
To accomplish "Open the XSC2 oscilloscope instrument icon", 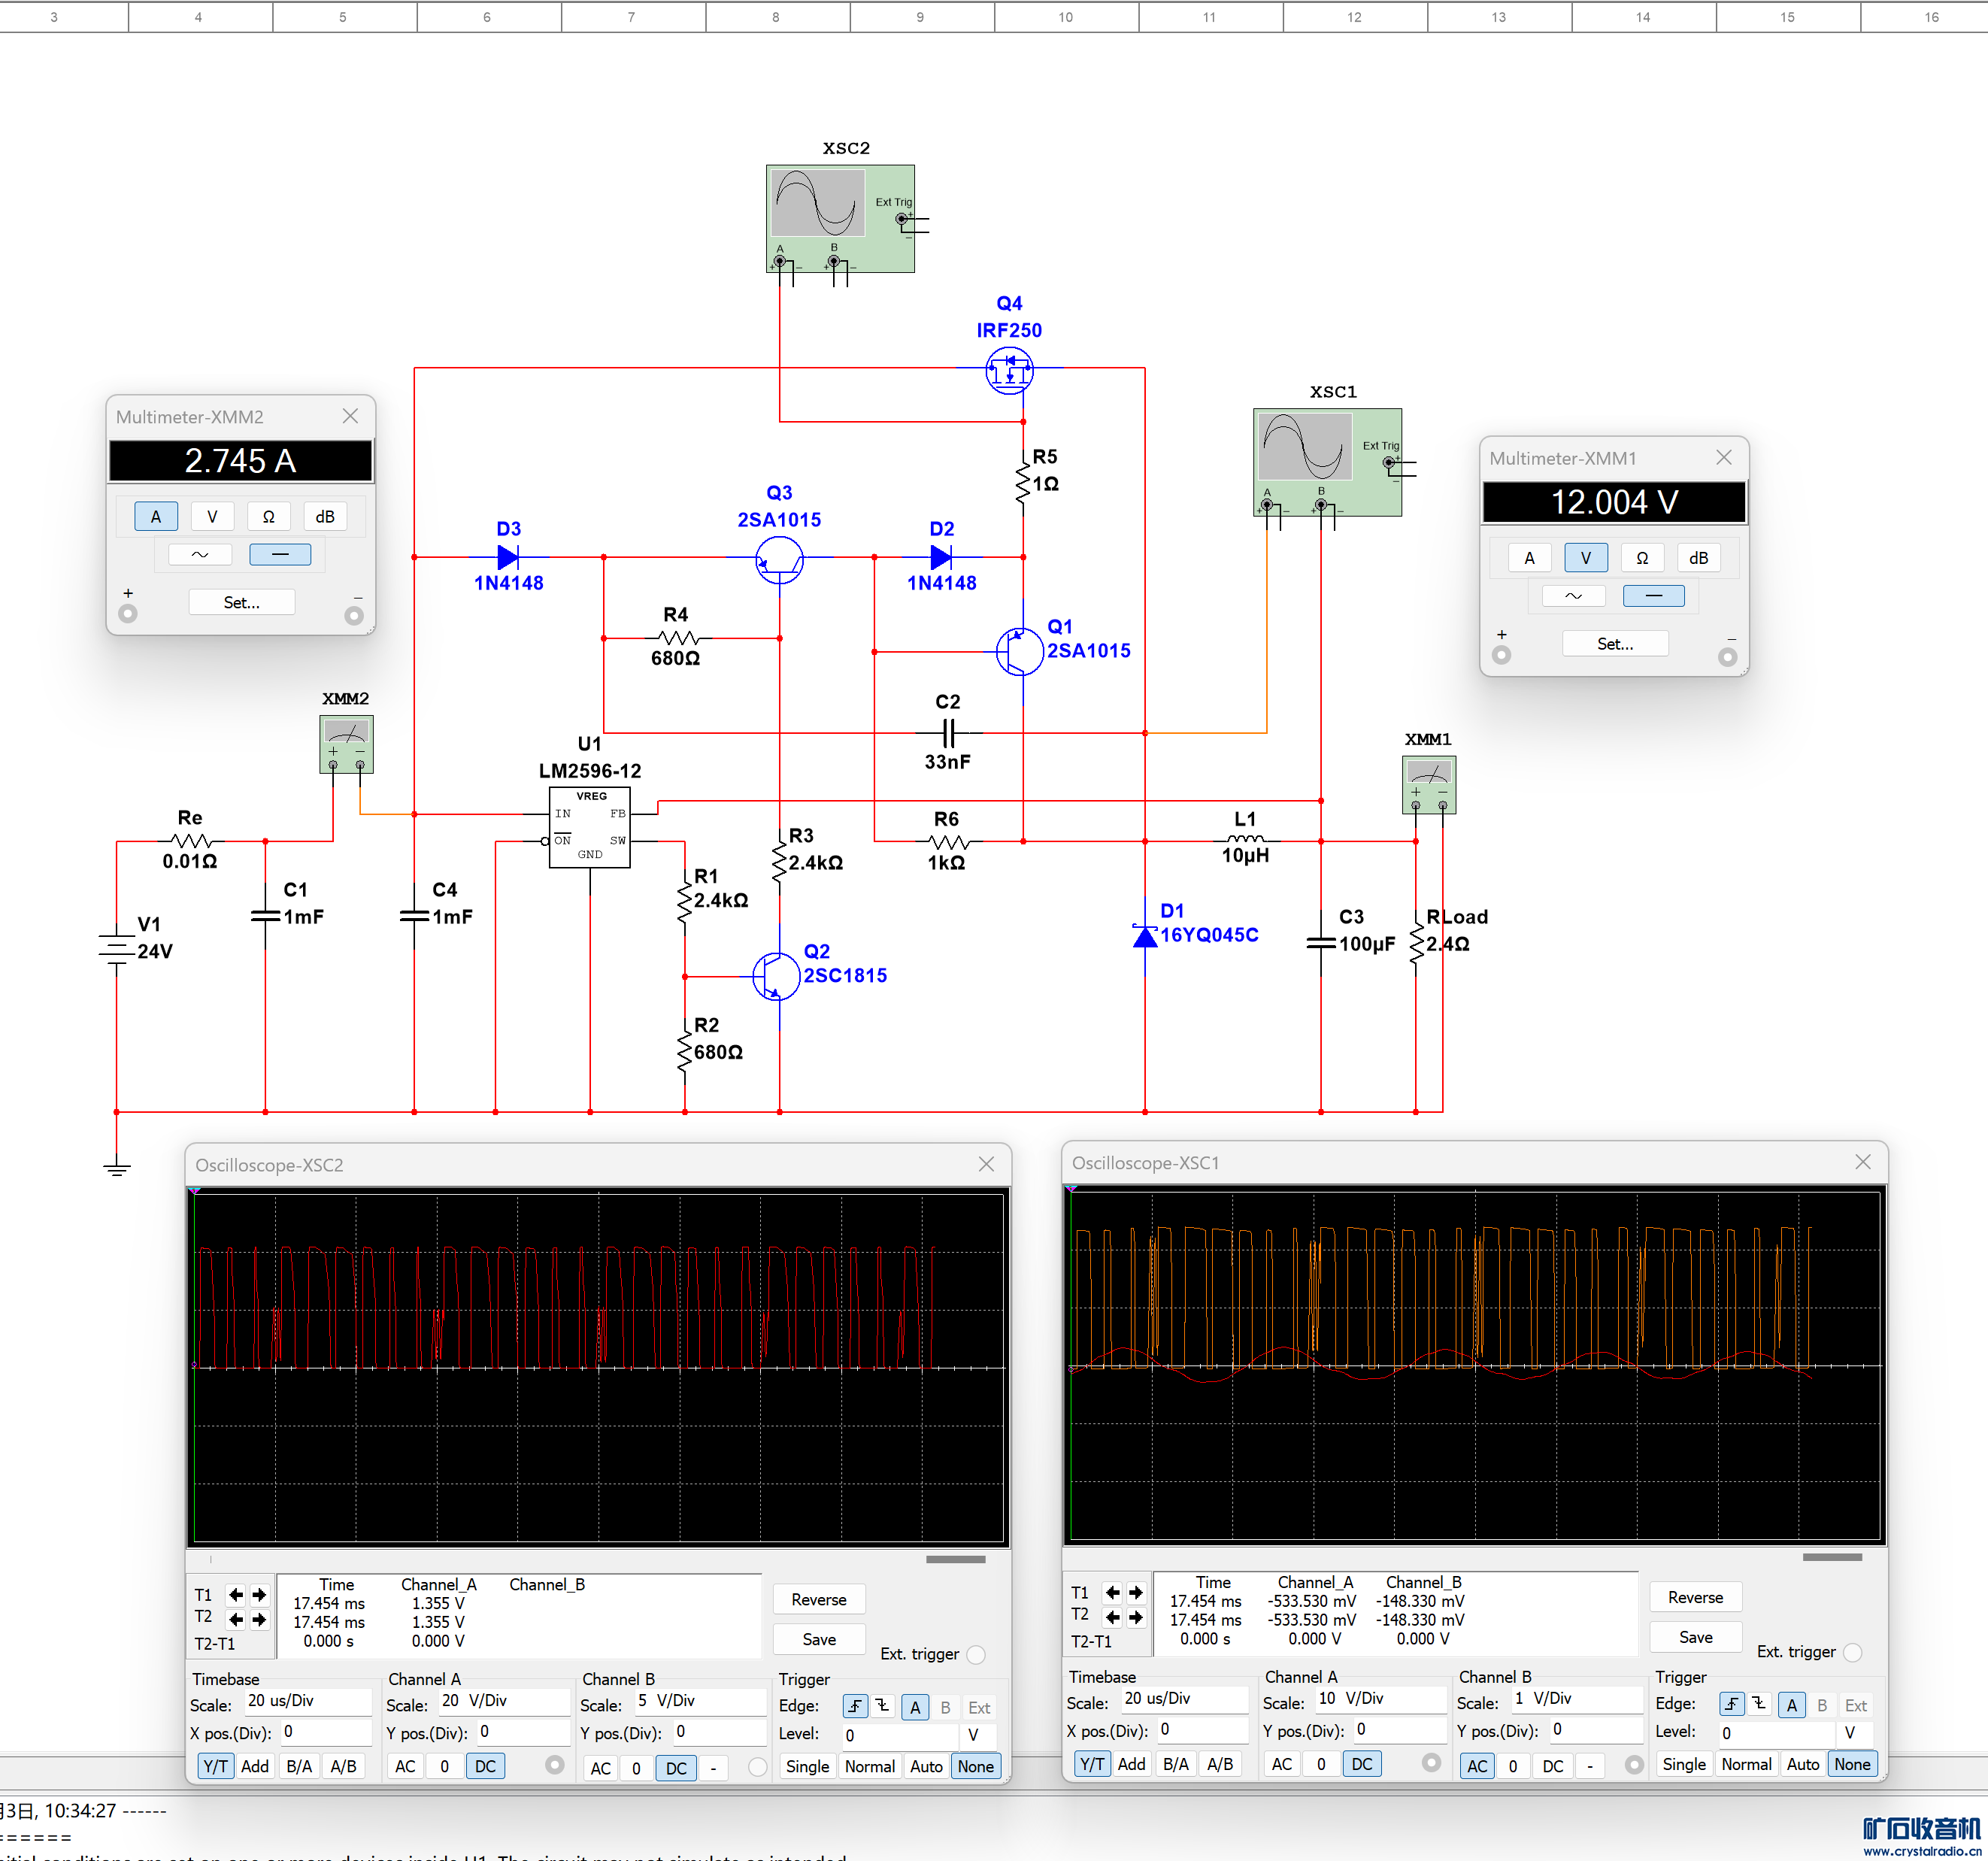I will pos(839,217).
